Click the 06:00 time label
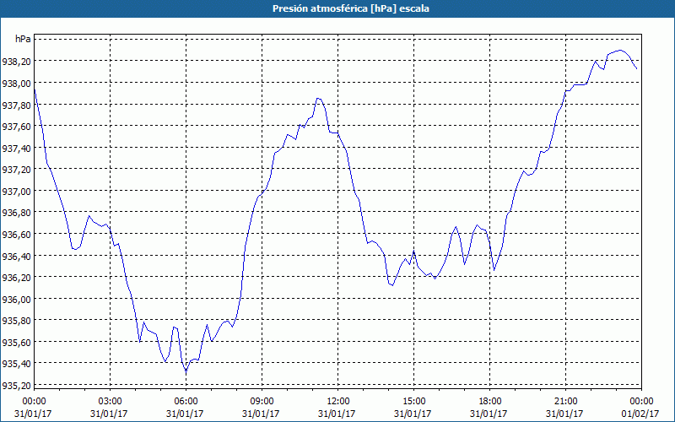 pos(186,402)
